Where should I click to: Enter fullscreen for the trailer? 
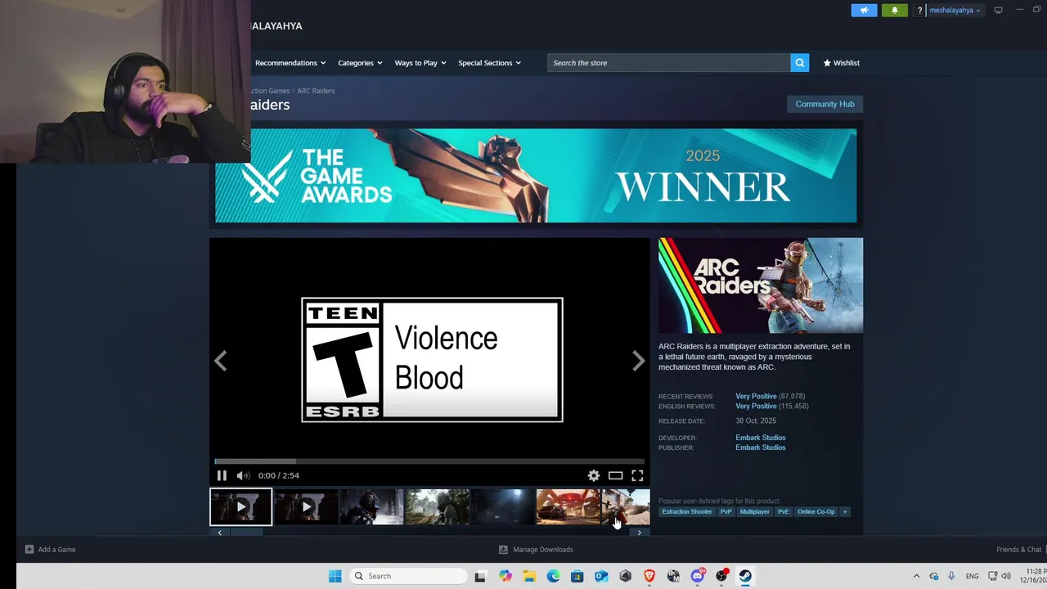tap(637, 475)
